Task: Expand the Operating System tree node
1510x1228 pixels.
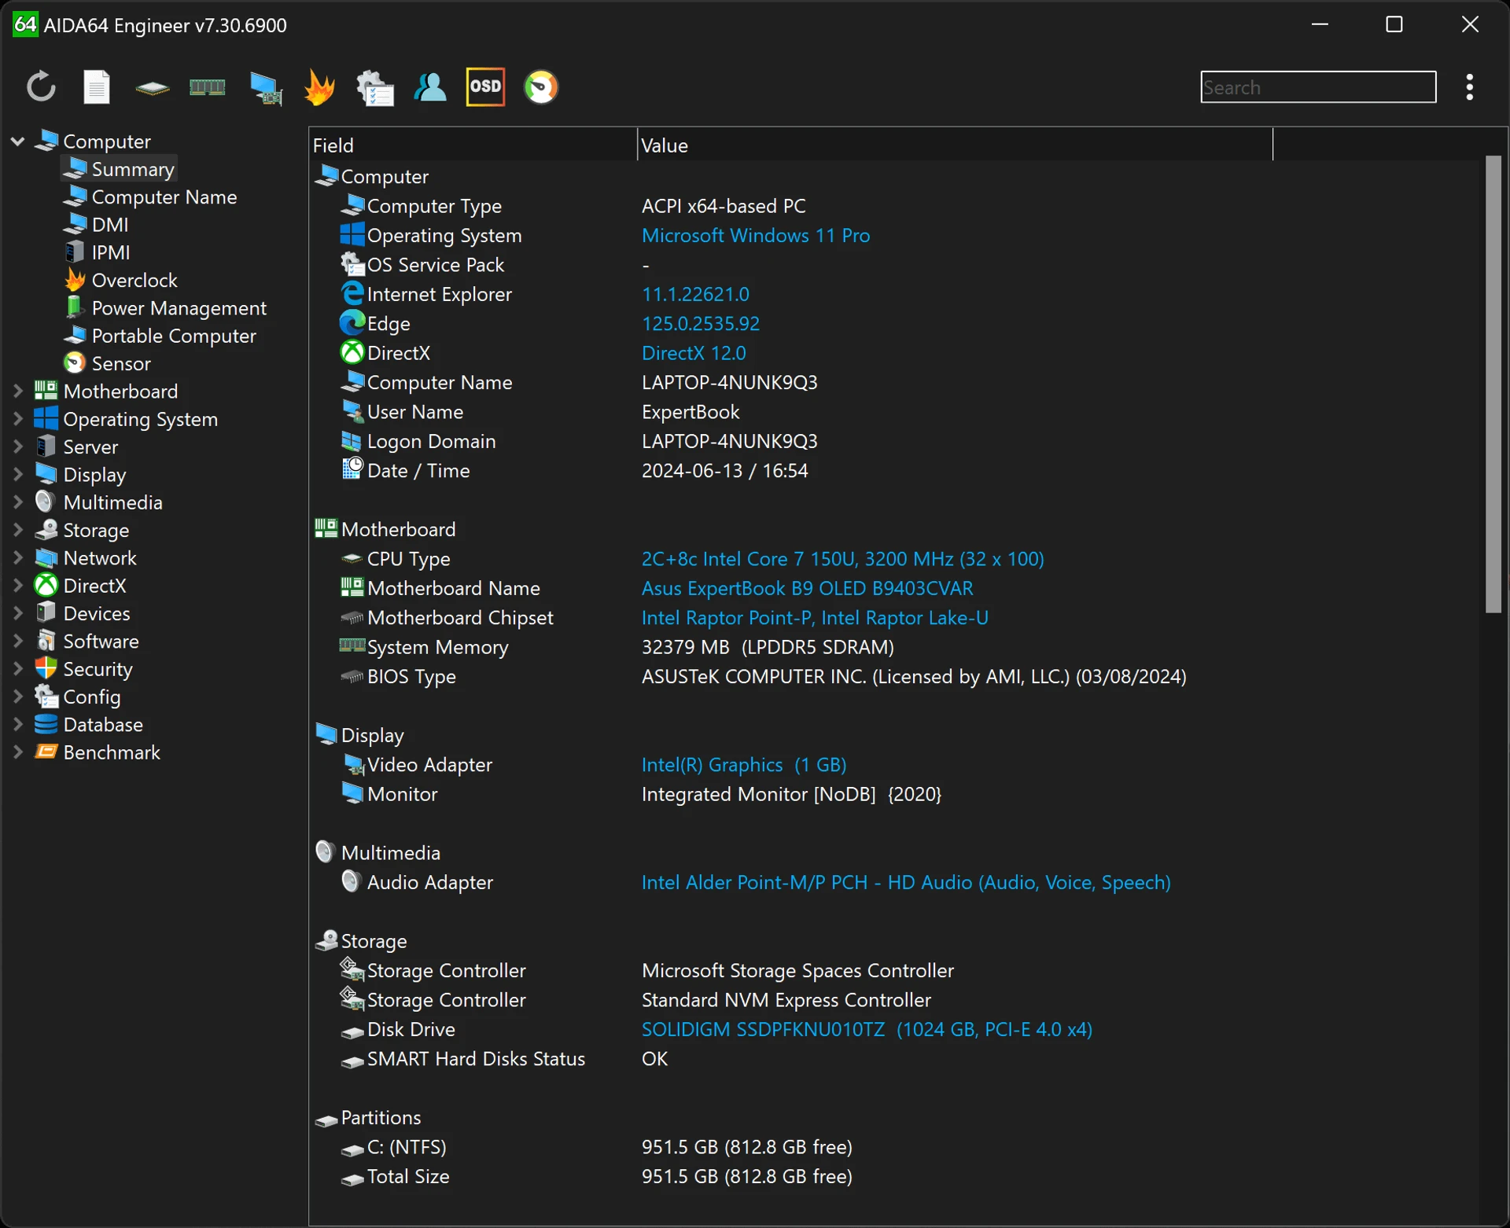Action: coord(17,419)
